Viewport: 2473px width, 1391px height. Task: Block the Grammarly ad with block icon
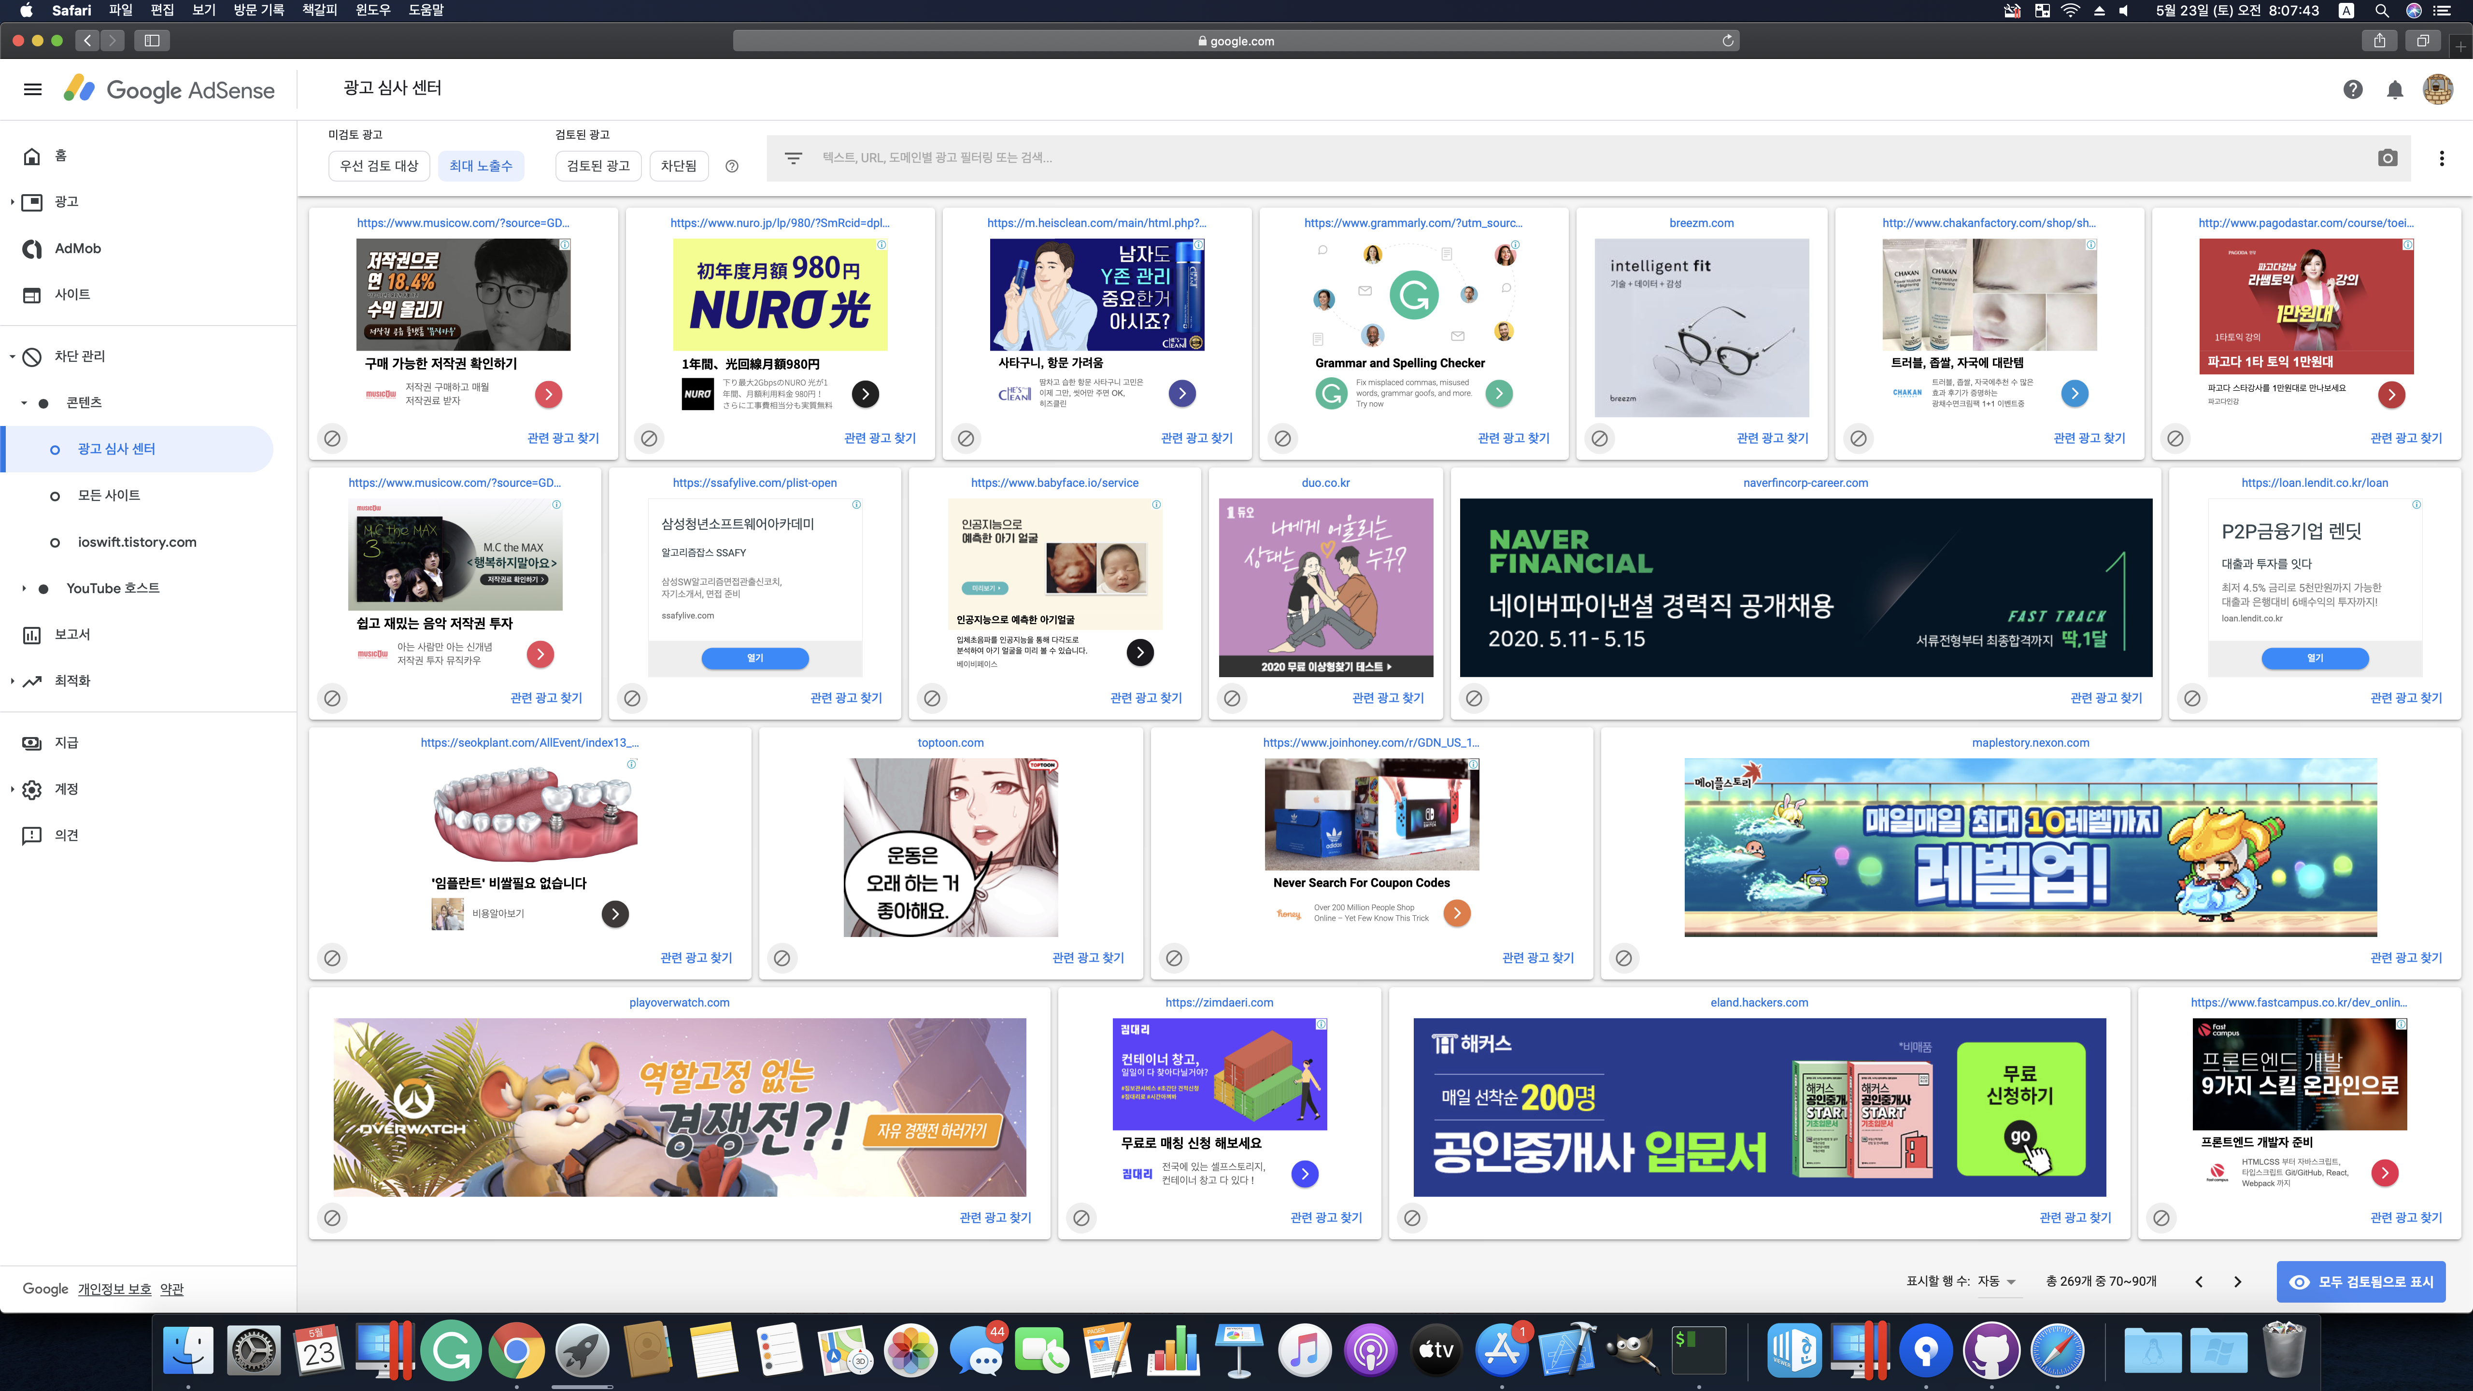(1282, 439)
